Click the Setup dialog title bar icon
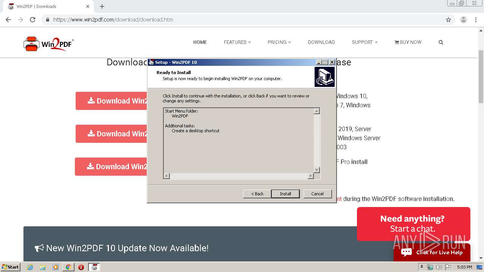Image resolution: width=484 pixels, height=272 pixels. [152, 62]
